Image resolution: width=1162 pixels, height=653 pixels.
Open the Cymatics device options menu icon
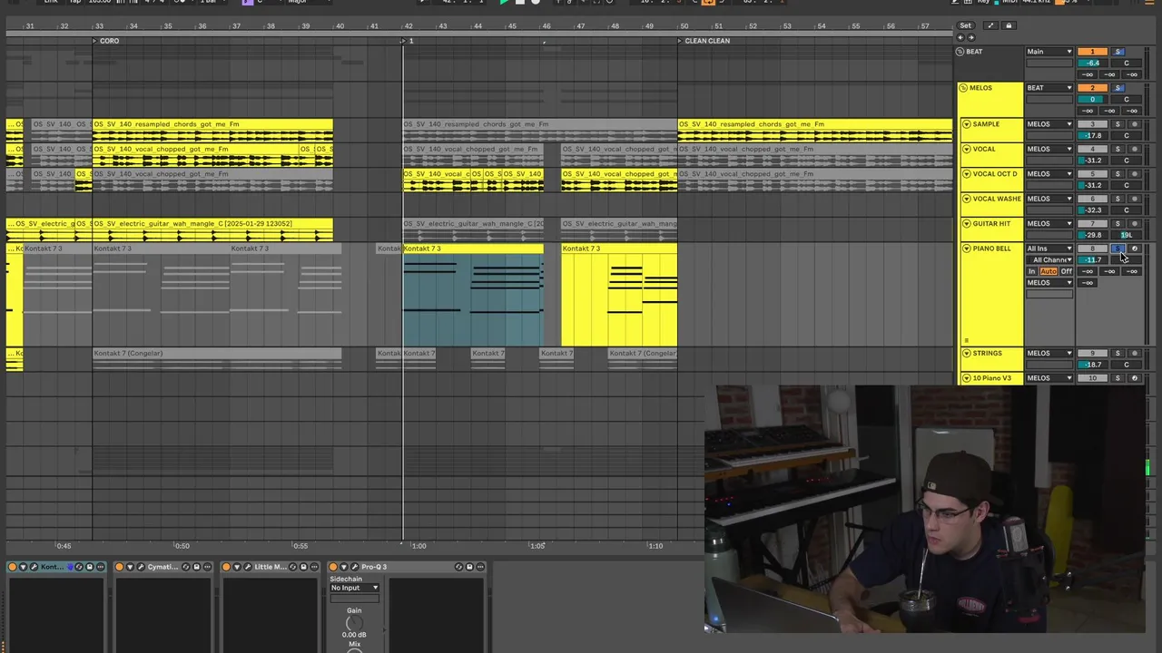[207, 567]
